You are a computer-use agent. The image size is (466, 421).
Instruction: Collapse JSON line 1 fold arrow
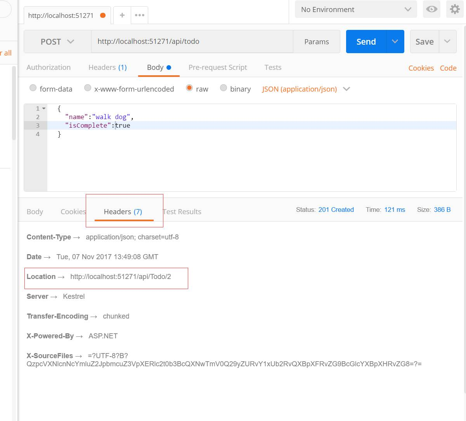click(x=44, y=109)
